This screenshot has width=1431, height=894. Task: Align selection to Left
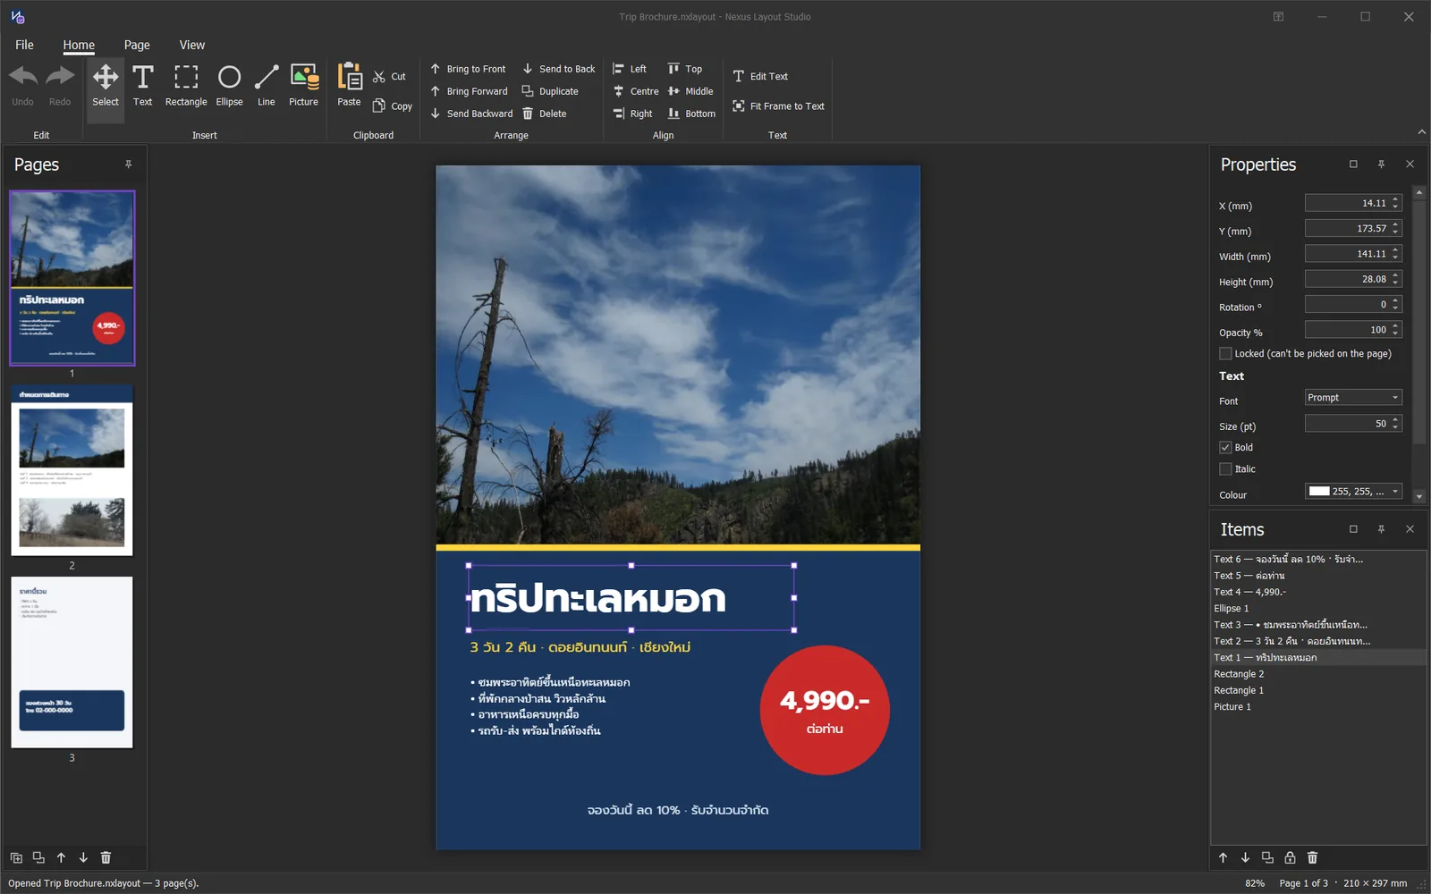click(630, 69)
